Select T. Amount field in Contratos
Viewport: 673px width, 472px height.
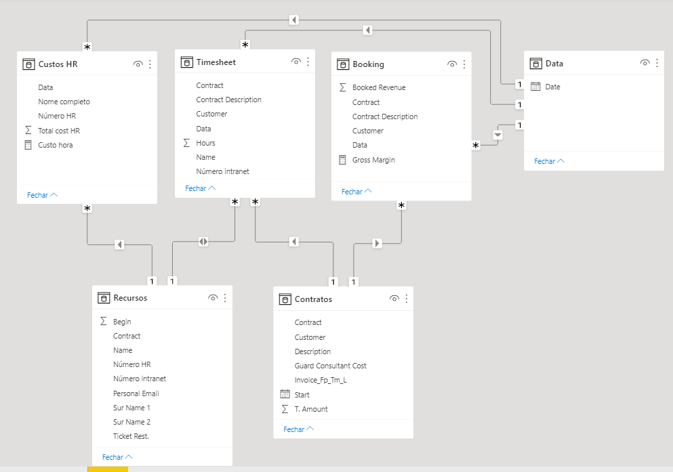(x=311, y=409)
